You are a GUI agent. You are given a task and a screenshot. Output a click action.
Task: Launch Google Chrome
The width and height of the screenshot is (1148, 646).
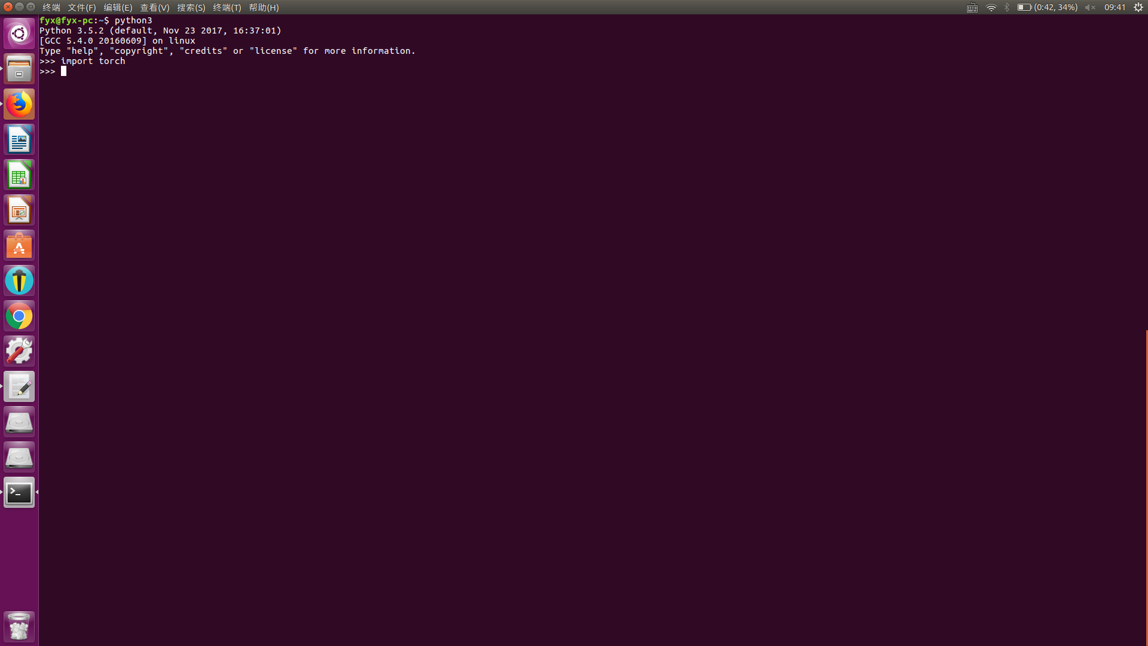(19, 316)
